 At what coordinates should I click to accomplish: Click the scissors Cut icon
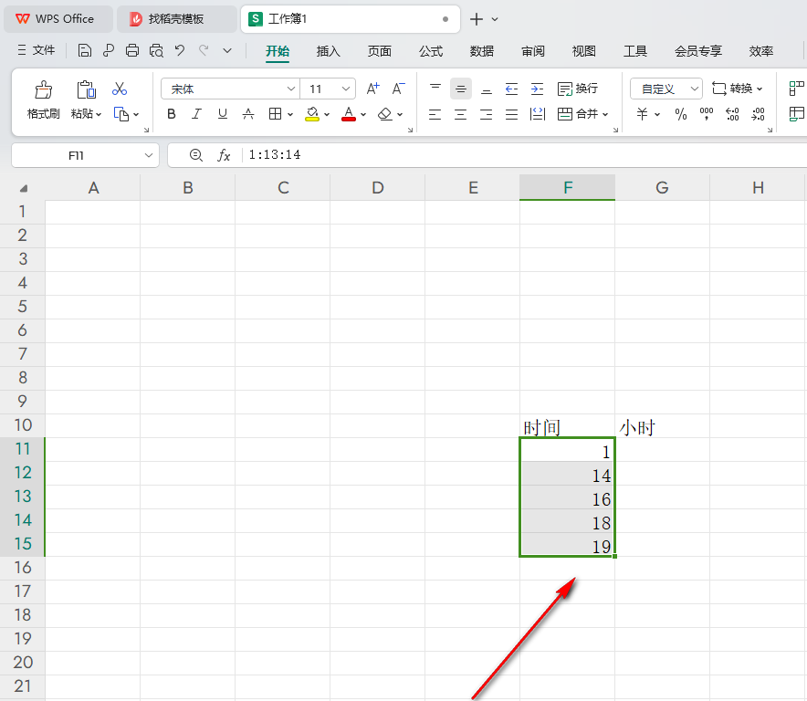(x=120, y=89)
